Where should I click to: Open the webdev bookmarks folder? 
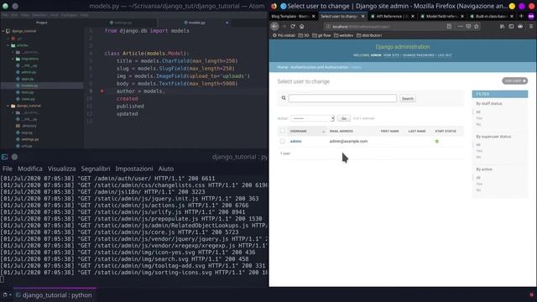(343, 35)
